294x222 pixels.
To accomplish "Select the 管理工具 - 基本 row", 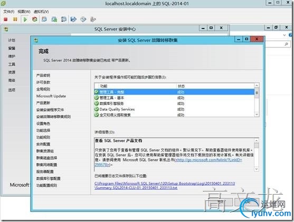I will [174, 98].
